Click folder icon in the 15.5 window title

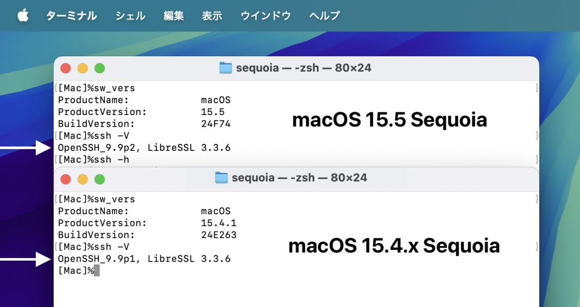coord(226,68)
